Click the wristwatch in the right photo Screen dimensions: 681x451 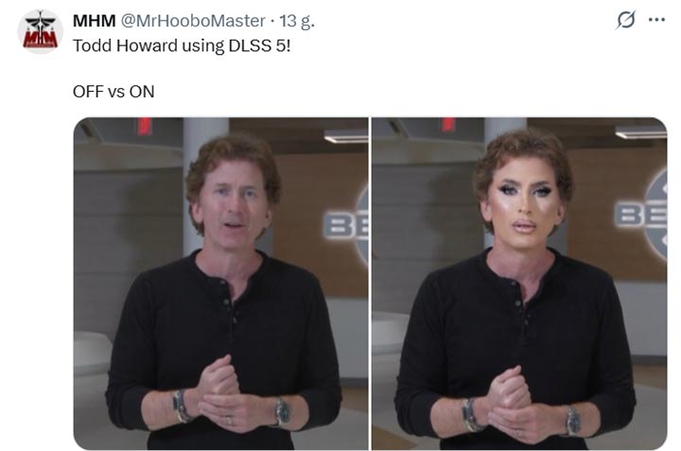(x=573, y=420)
